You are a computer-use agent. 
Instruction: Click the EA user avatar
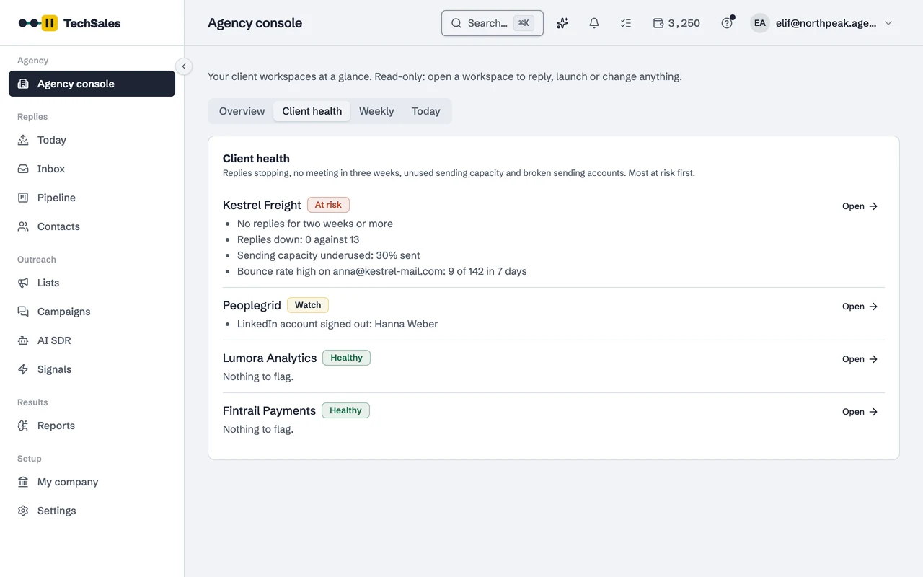[x=760, y=23]
